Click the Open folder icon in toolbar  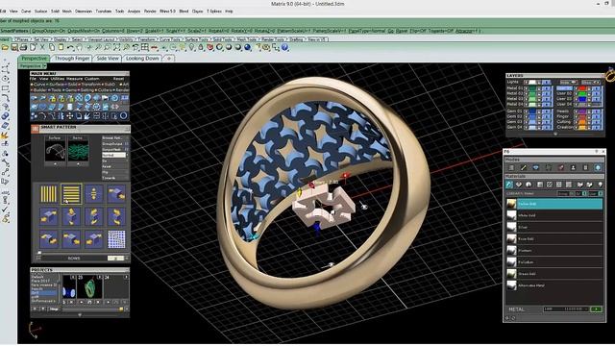[x=5, y=47]
